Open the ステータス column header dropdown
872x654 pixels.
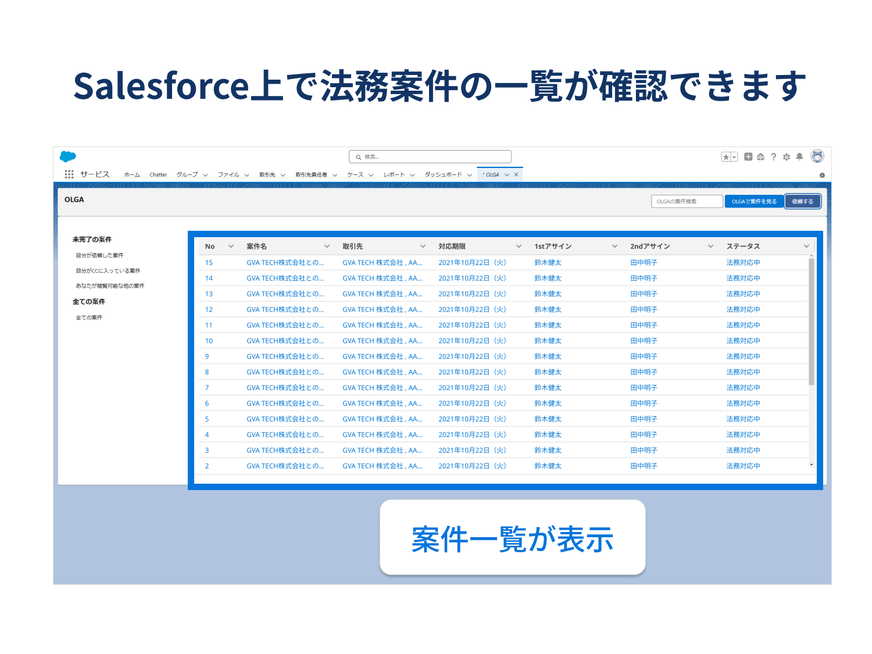(806, 246)
